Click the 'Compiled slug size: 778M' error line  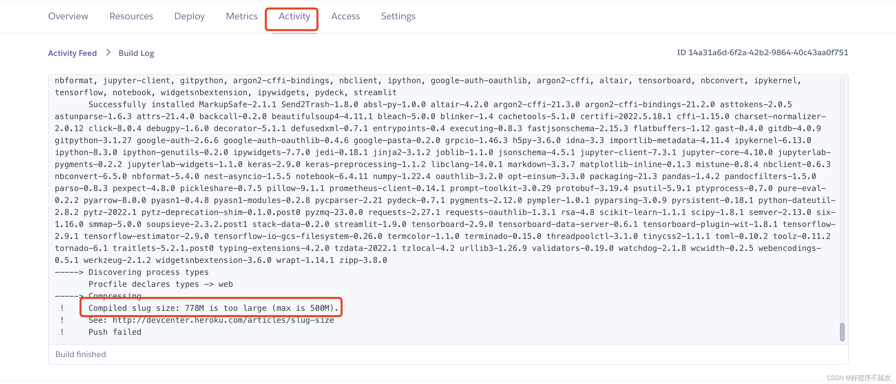click(x=213, y=308)
